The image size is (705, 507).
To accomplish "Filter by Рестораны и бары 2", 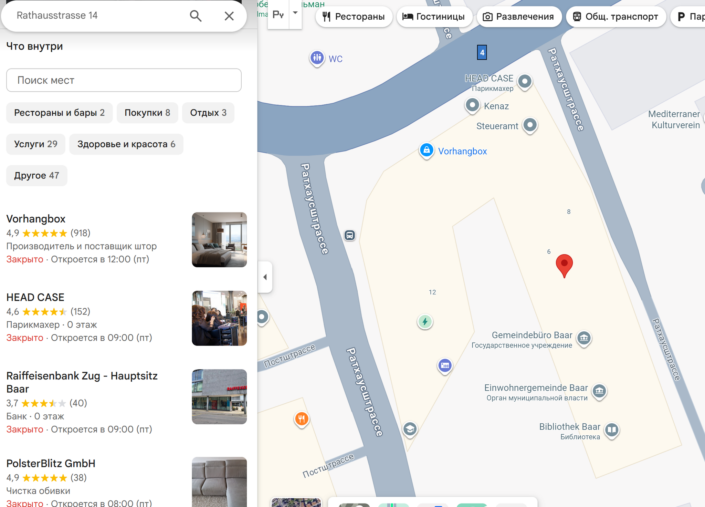I will [x=59, y=113].
